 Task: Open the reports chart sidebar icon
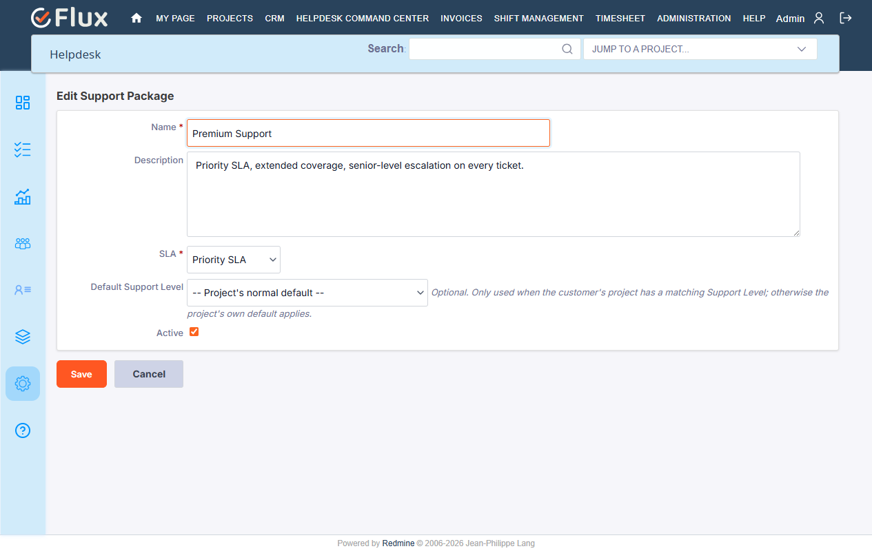click(23, 196)
